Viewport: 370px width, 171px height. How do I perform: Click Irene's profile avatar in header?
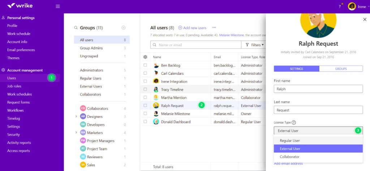(x=352, y=6)
